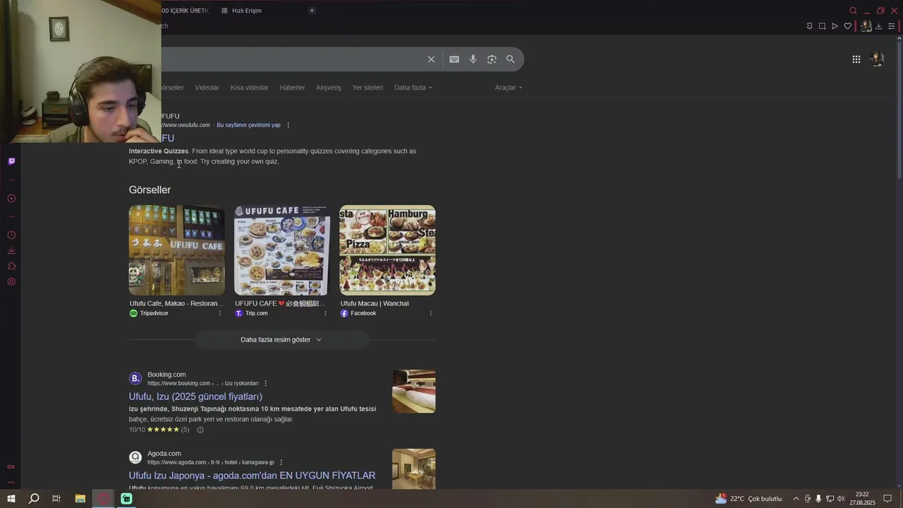903x508 pixels.
Task: Show info icon beside the 10/10 rating
Action: 200,430
